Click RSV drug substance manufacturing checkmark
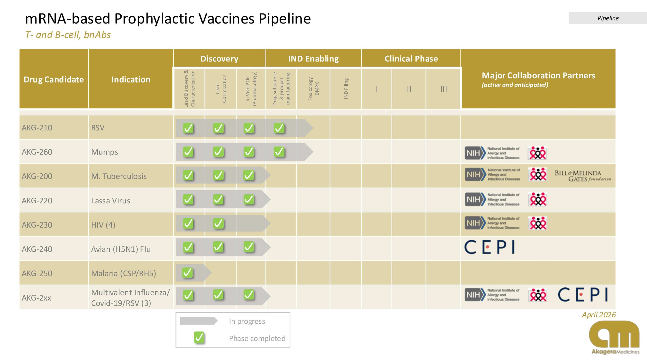The image size is (647, 364). pyautogui.click(x=279, y=128)
